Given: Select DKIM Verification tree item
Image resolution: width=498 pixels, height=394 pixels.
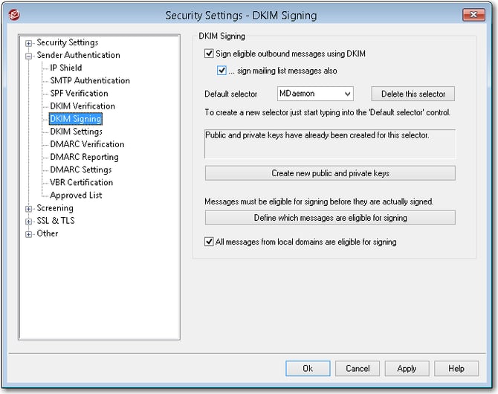Looking at the screenshot, I should [83, 106].
